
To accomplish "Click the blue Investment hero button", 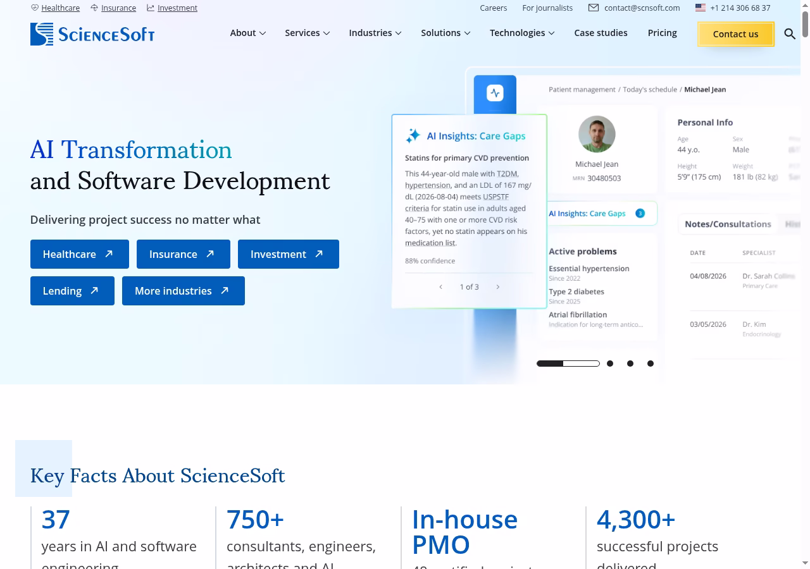I will [289, 254].
